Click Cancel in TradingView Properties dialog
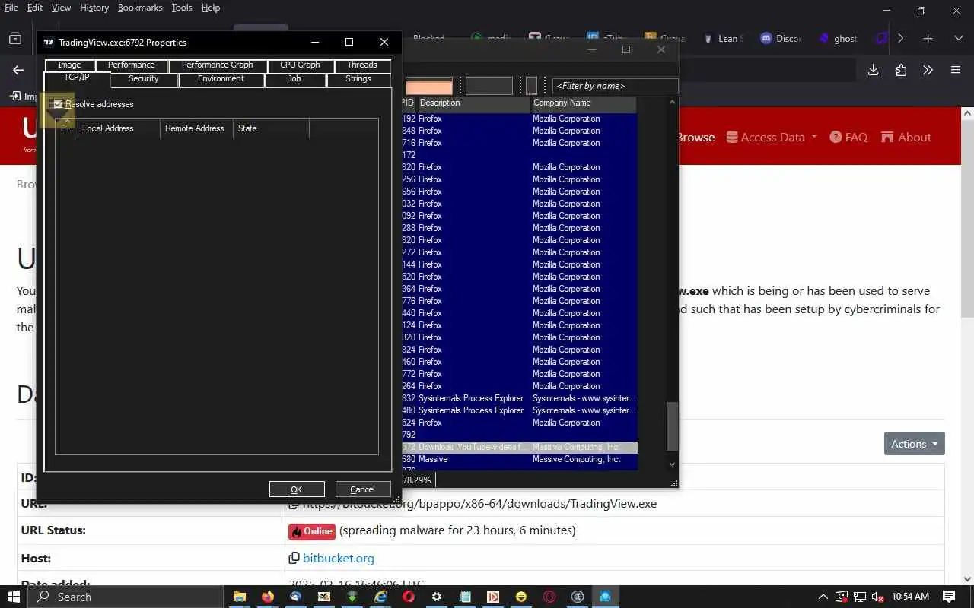This screenshot has width=974, height=608. point(362,489)
